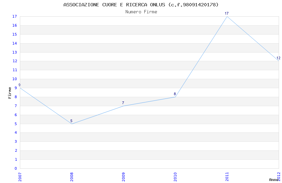Click the y-axis tick value 7

pos(16,106)
